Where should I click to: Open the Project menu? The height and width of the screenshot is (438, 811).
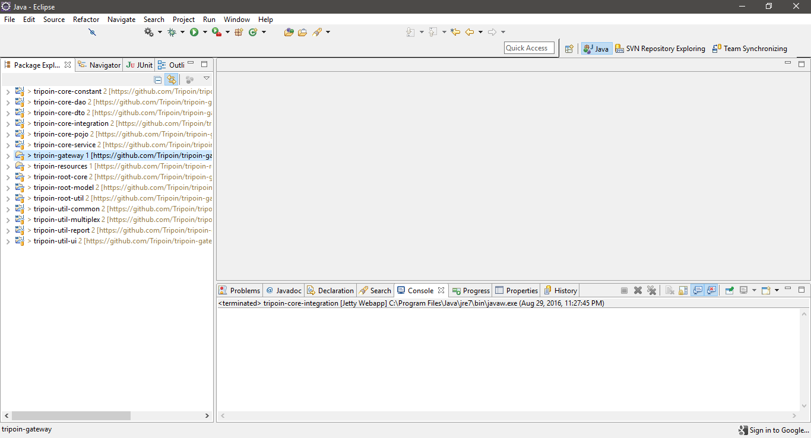[183, 20]
